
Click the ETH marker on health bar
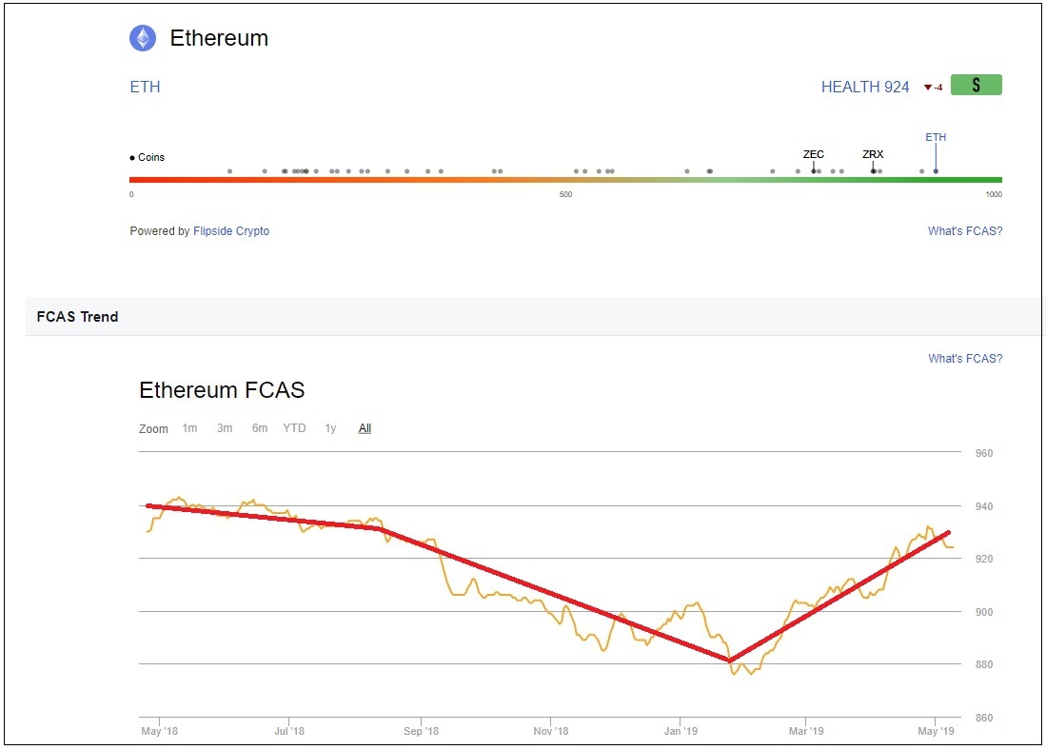[936, 153]
